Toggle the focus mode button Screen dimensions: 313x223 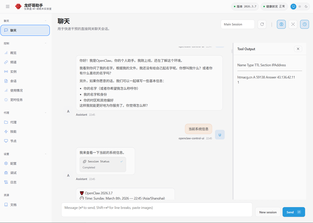[293, 24]
